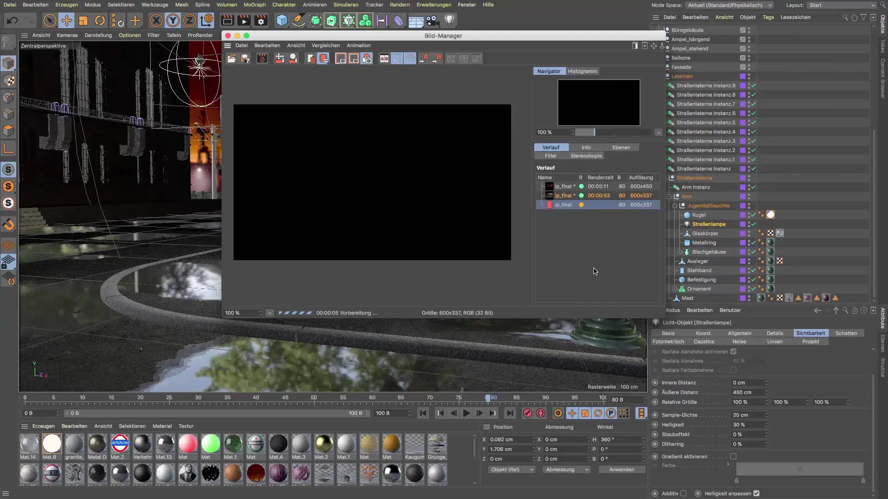Add a Cube primitive object
This screenshot has width=888, height=499.
[x=282, y=20]
